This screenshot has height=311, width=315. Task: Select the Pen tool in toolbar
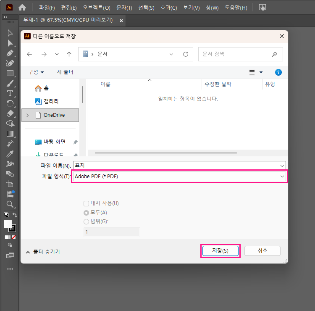click(10, 53)
